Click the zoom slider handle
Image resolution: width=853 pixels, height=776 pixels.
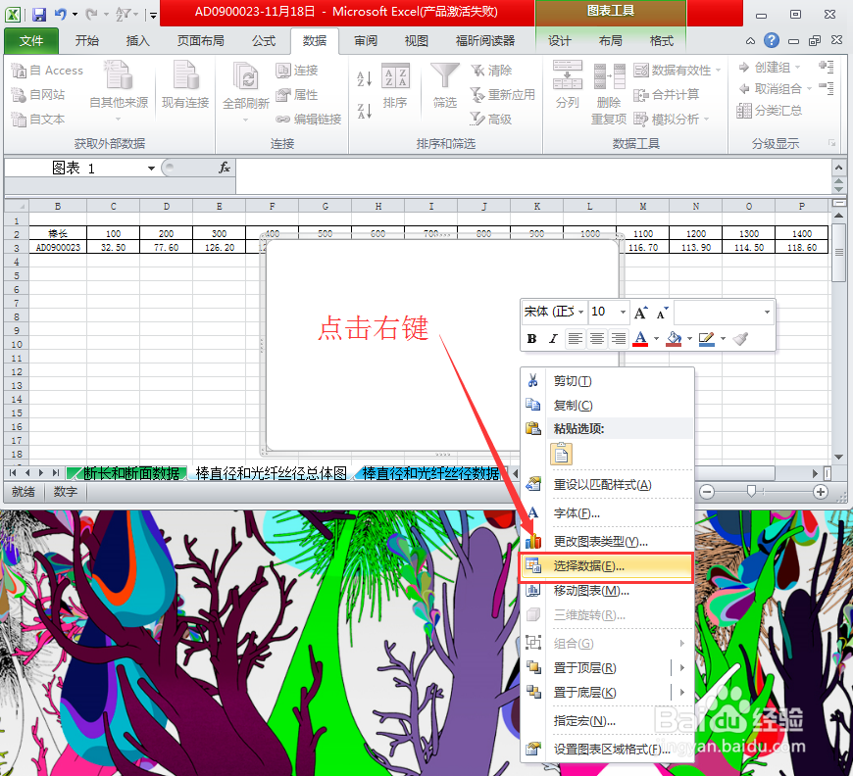[751, 492]
